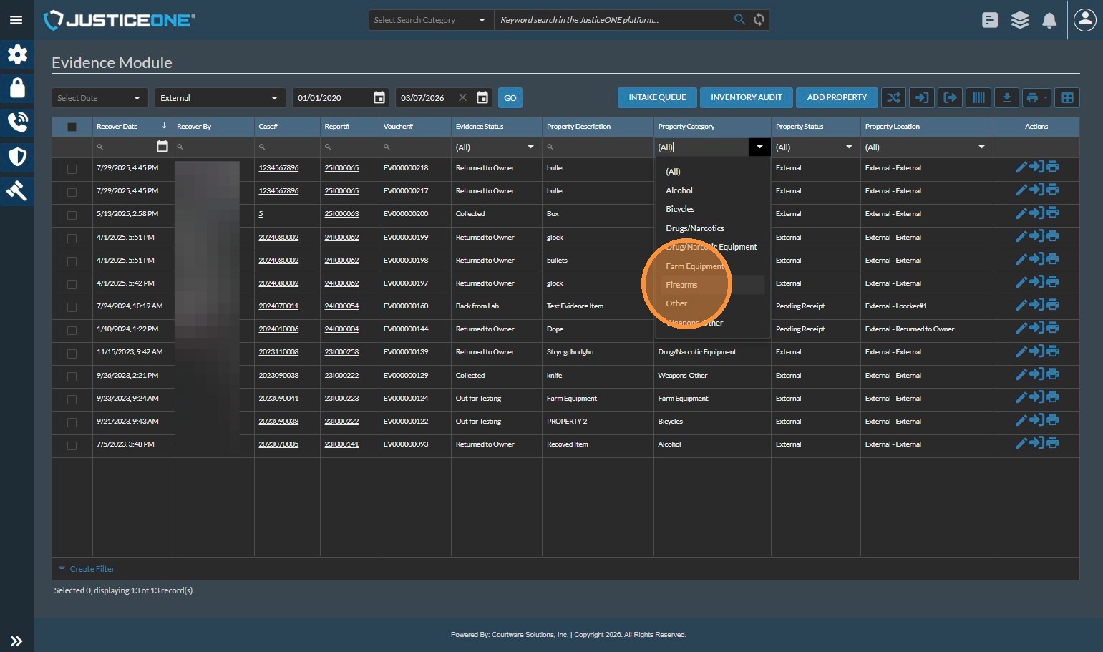This screenshot has height=652, width=1103.
Task: Click the phone dispatch sidebar icon
Action: (x=17, y=122)
